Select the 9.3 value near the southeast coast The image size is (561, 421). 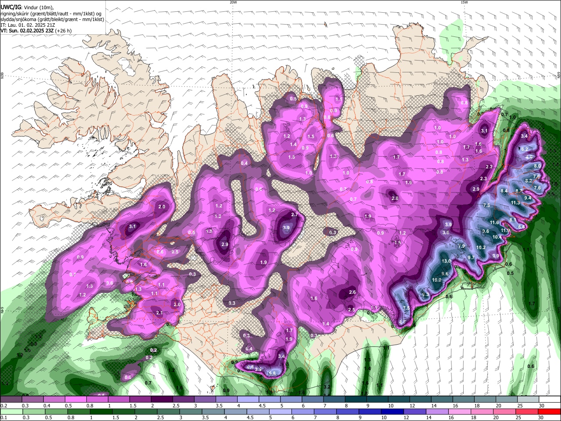[425, 295]
